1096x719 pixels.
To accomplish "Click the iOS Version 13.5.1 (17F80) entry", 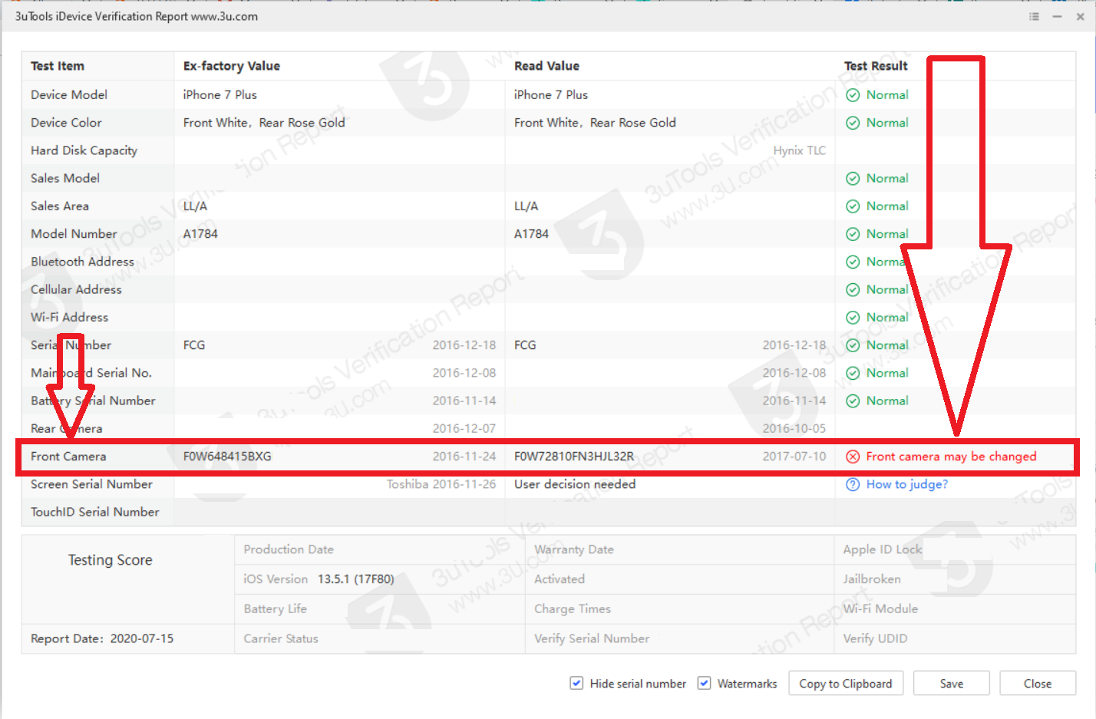I will click(x=319, y=579).
